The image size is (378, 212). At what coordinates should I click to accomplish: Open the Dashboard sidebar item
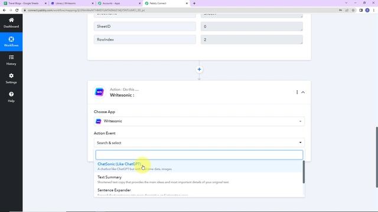[x=11, y=23]
